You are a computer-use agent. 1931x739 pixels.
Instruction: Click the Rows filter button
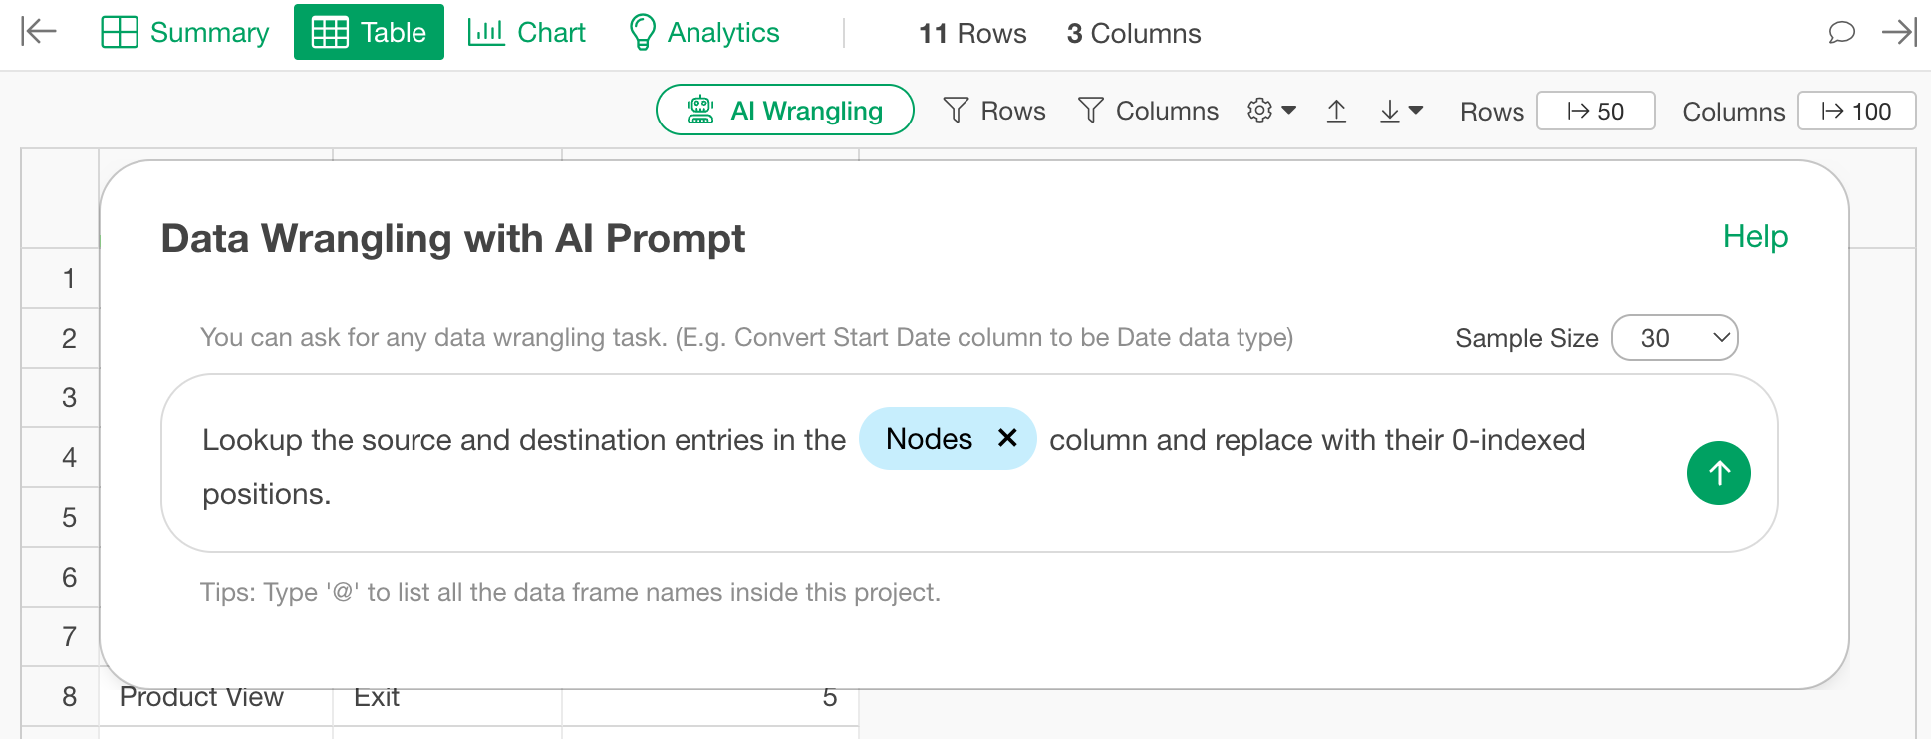pos(994,111)
